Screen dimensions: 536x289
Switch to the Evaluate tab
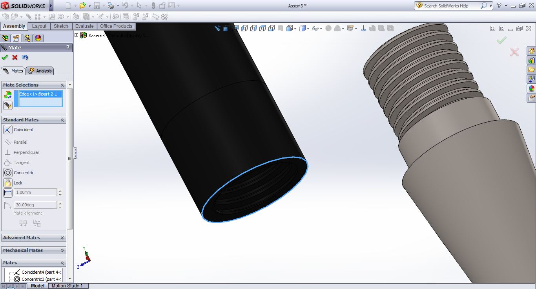84,26
